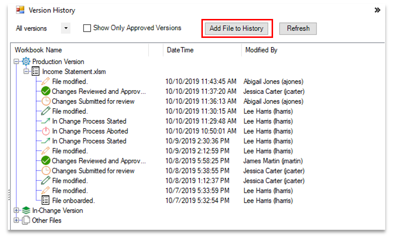Click timestamp 10/9/2019 2:30:36 PM
Viewport: 394px width, 240px height.
coord(197,141)
